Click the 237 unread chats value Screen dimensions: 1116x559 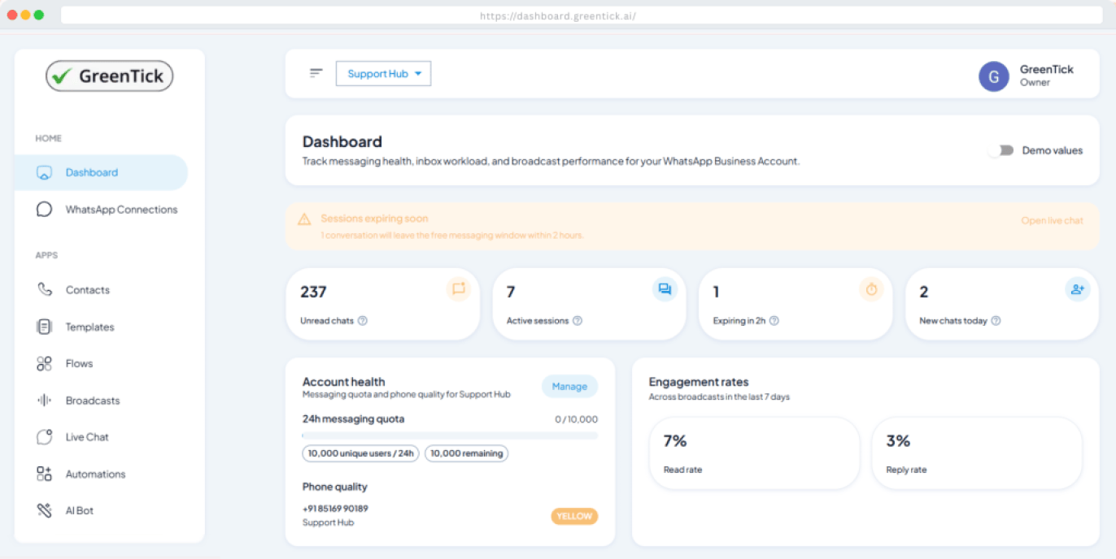coord(313,292)
